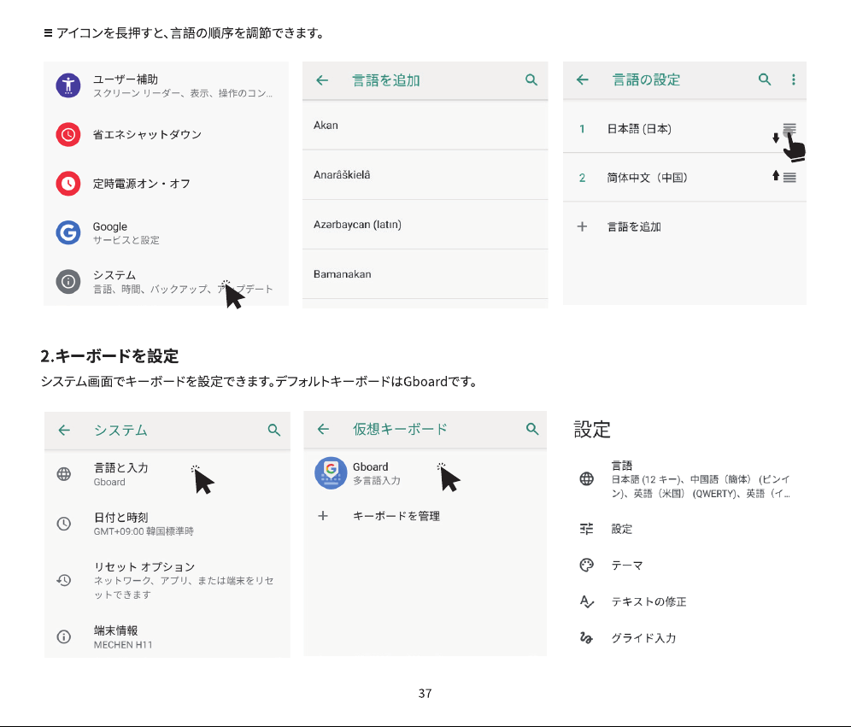Open システム settings entry

[166, 282]
